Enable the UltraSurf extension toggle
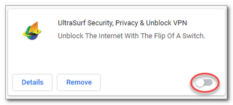The image size is (233, 105). click(204, 82)
